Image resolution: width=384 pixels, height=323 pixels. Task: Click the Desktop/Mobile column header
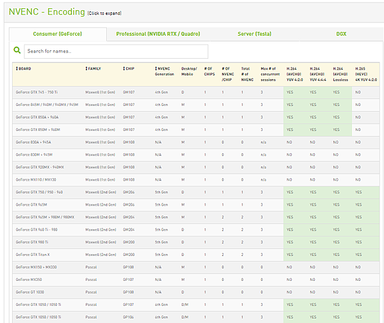tap(189, 71)
